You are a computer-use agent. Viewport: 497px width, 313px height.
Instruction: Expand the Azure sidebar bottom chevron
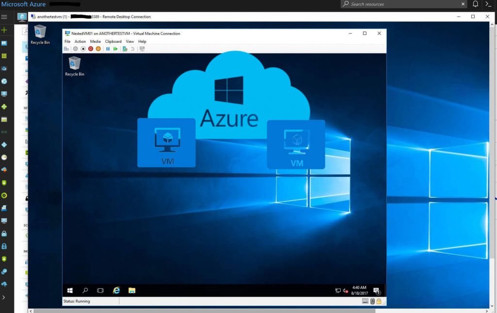tap(4, 297)
